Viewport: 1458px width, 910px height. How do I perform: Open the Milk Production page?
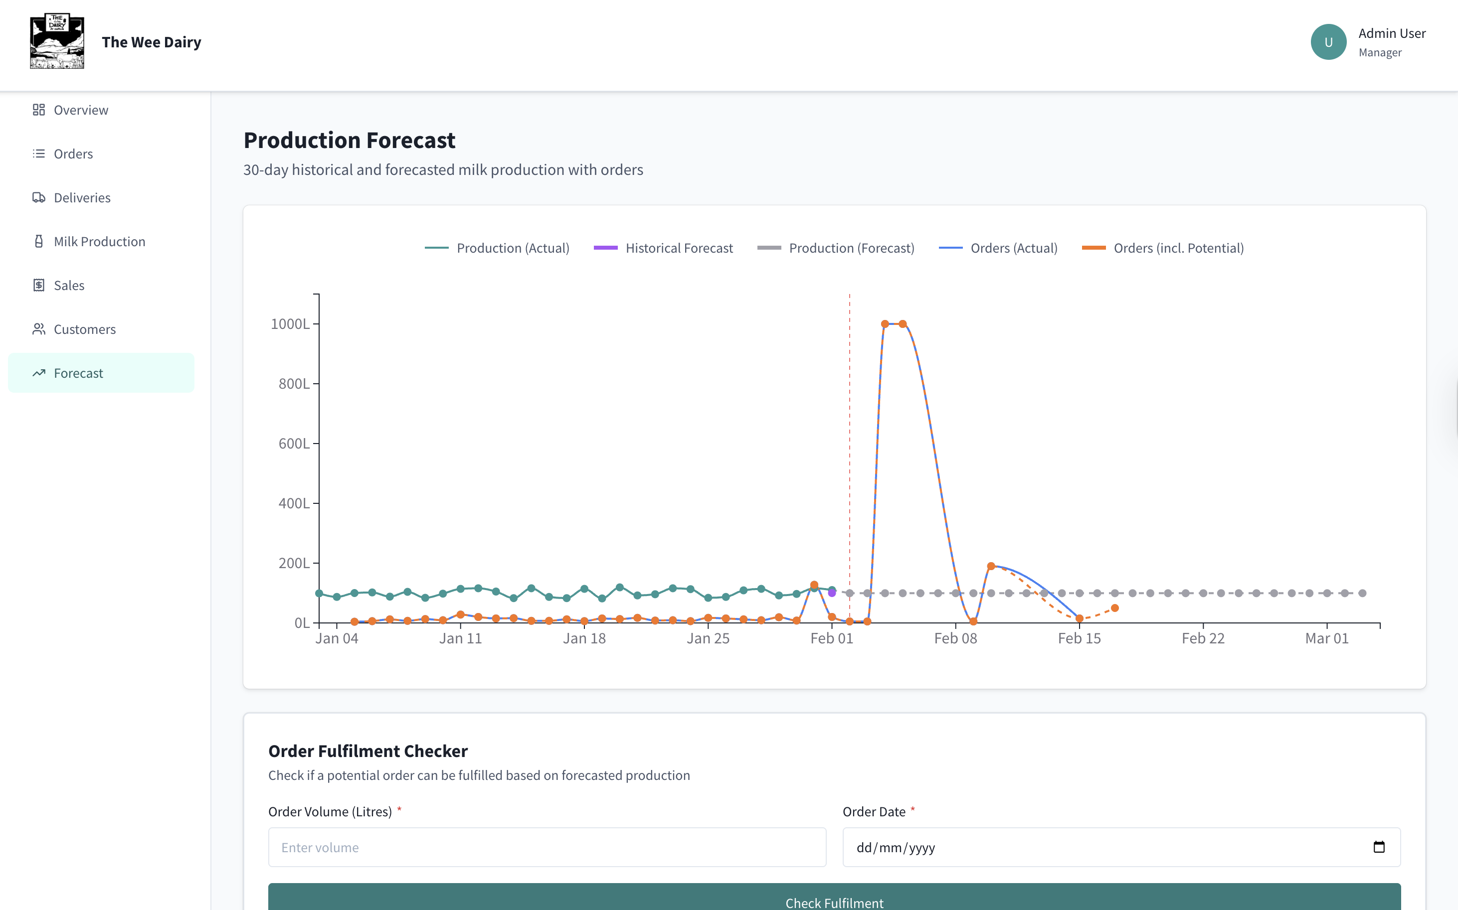click(99, 241)
